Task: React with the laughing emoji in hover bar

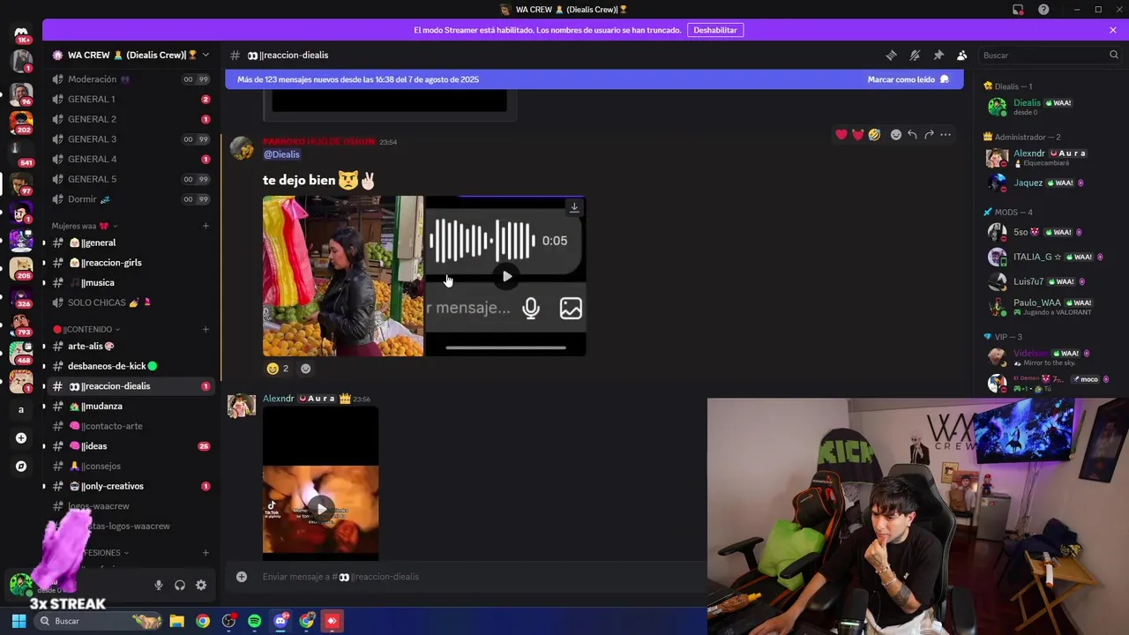Action: (x=874, y=135)
